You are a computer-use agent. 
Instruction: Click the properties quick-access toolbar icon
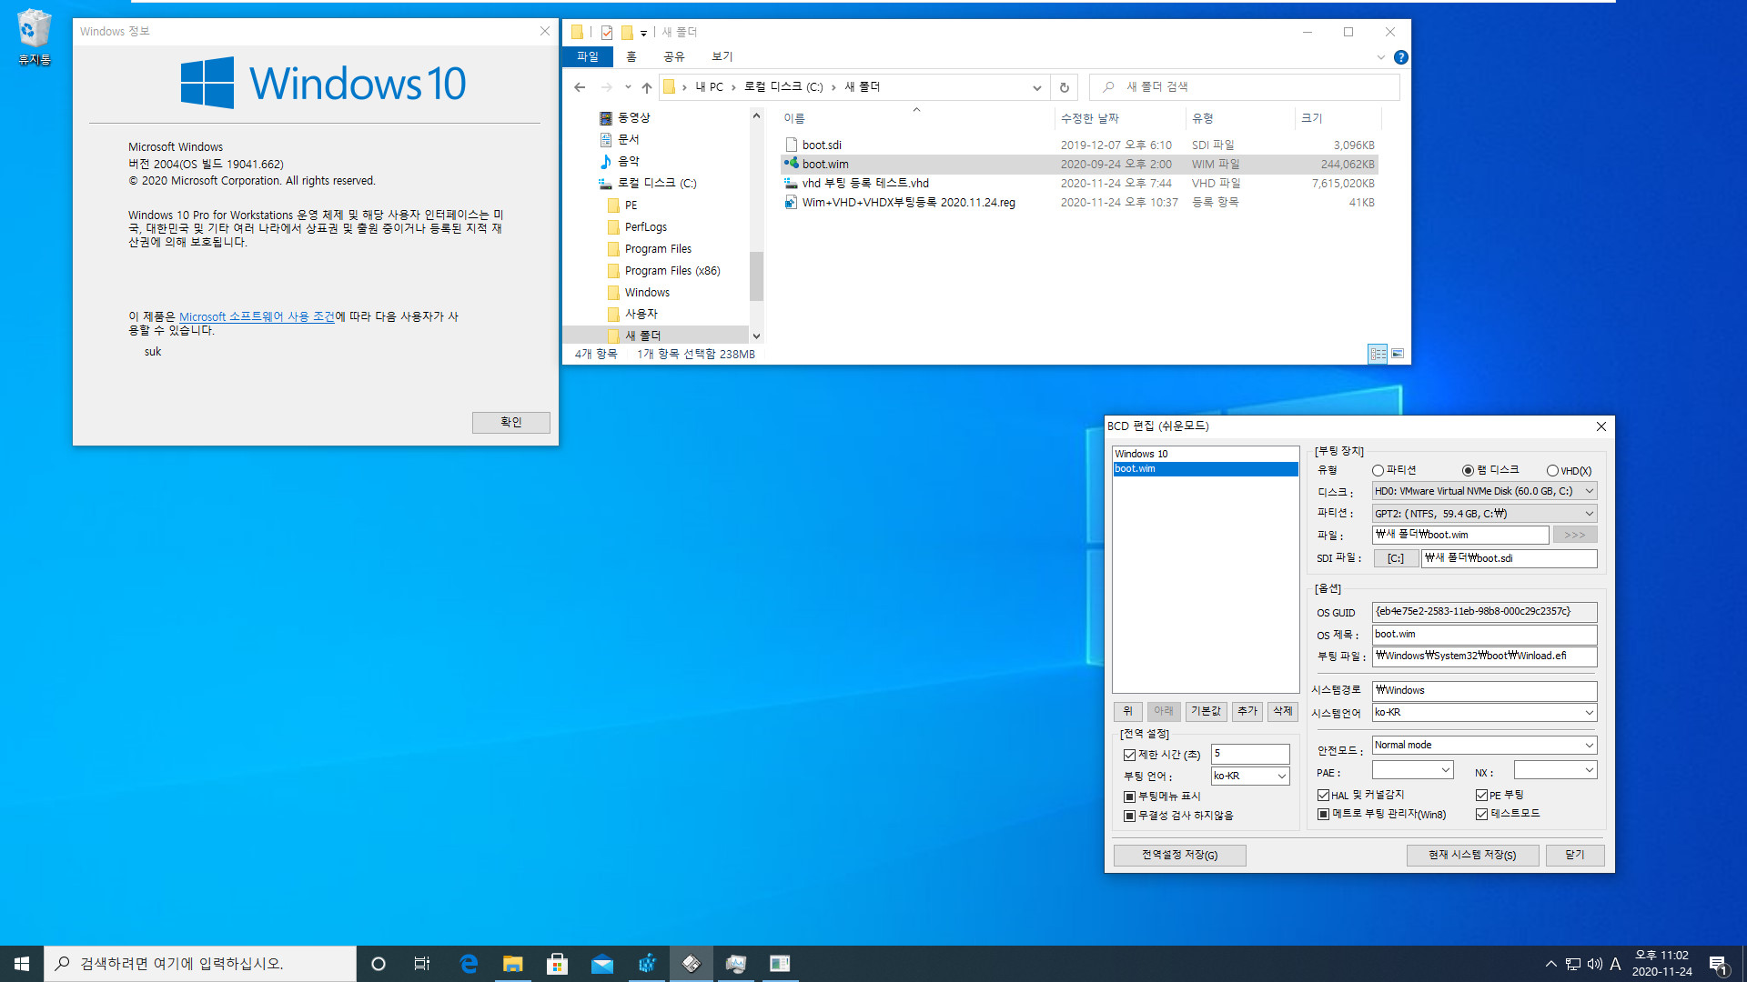coord(607,33)
